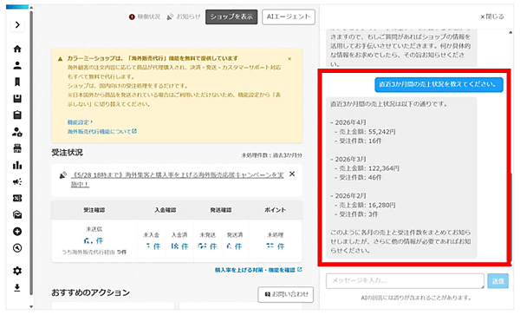The width and height of the screenshot is (520, 315).
Task: Expand the sidebar with the chevron arrow
Action: point(17,25)
